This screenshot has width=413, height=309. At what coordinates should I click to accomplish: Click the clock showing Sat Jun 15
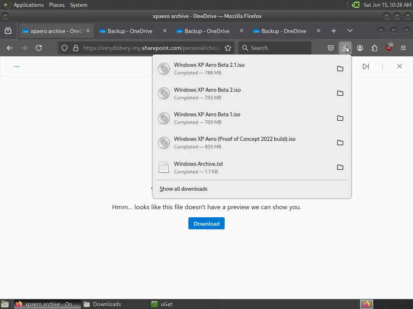click(x=387, y=5)
